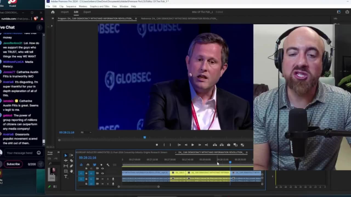
Task: Solo the A1 audio track
Action: 108,179
